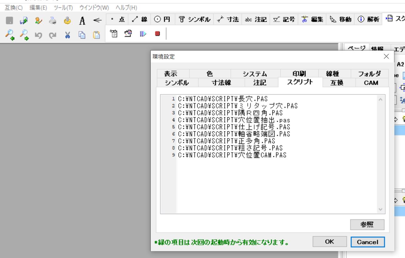Switch to the 色 settings tab
The image size is (405, 258).
coord(210,74)
